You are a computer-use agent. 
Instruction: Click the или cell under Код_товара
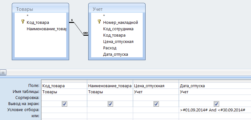tap(64, 116)
